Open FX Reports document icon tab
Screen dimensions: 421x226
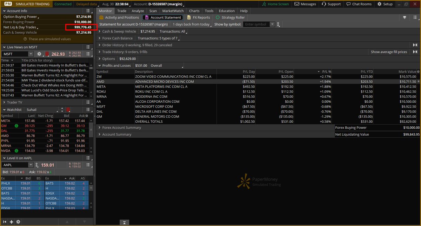pyautogui.click(x=189, y=17)
